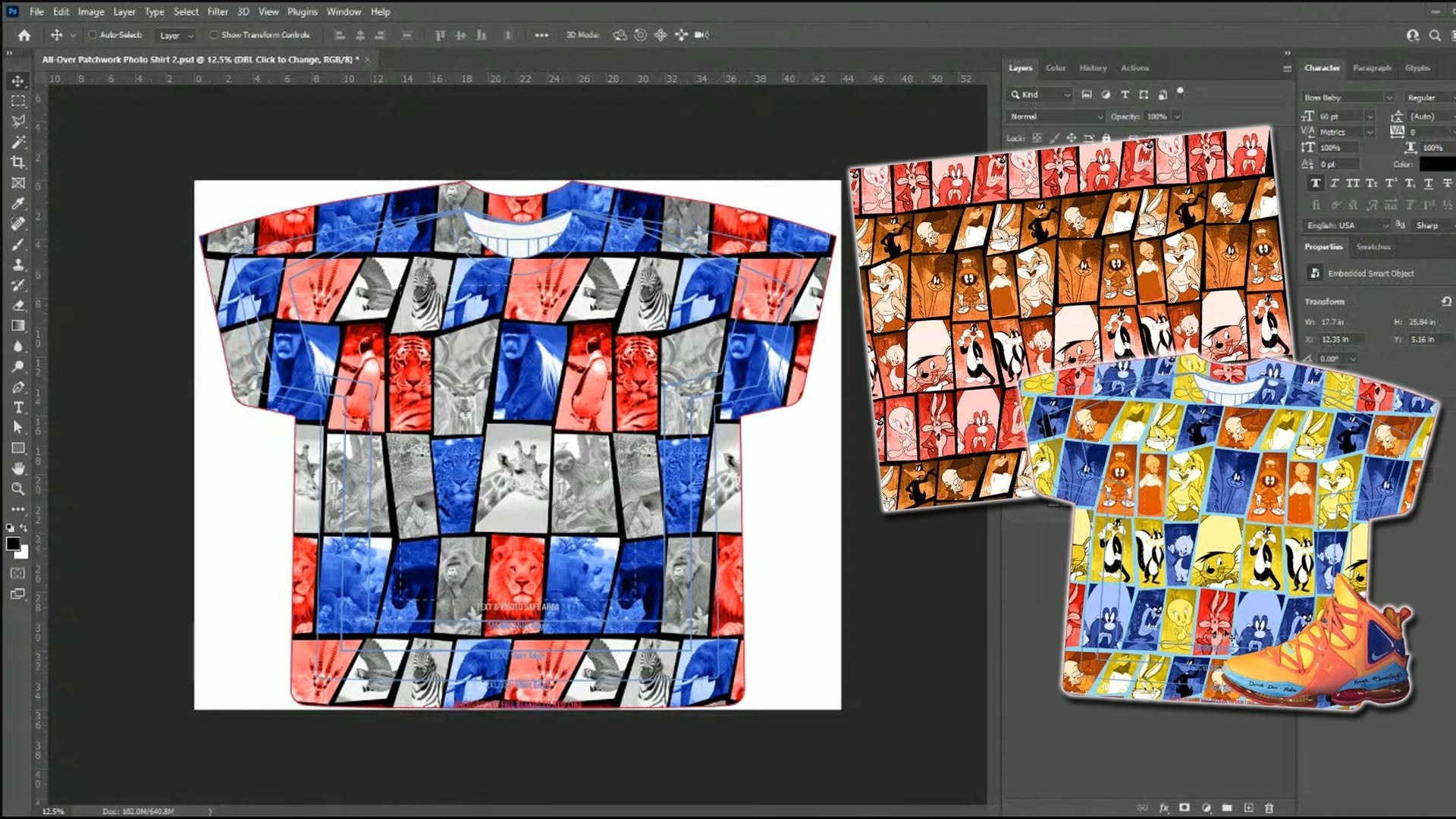1456x819 pixels.
Task: Click the delete layer trash icon
Action: 1269,808
